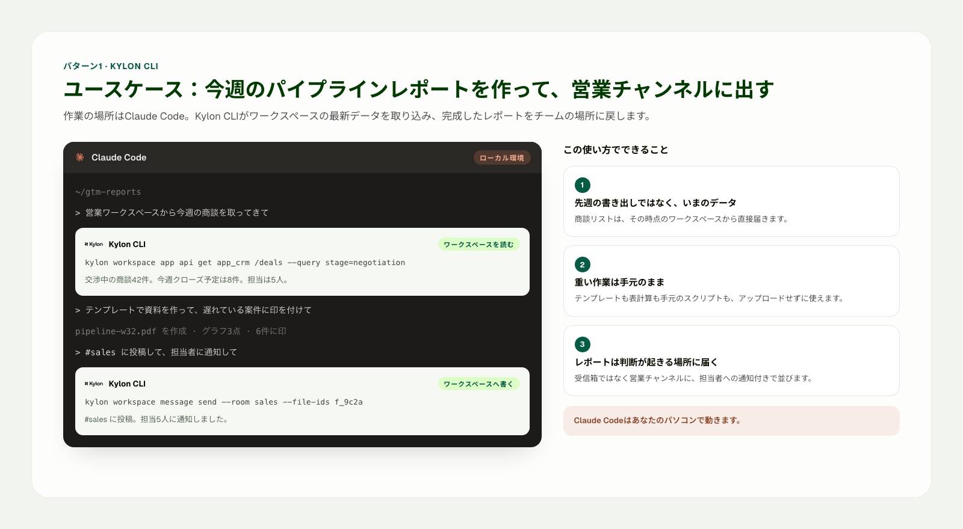
Task: Click the prompt #sales に投稿して
Action: pos(156,352)
